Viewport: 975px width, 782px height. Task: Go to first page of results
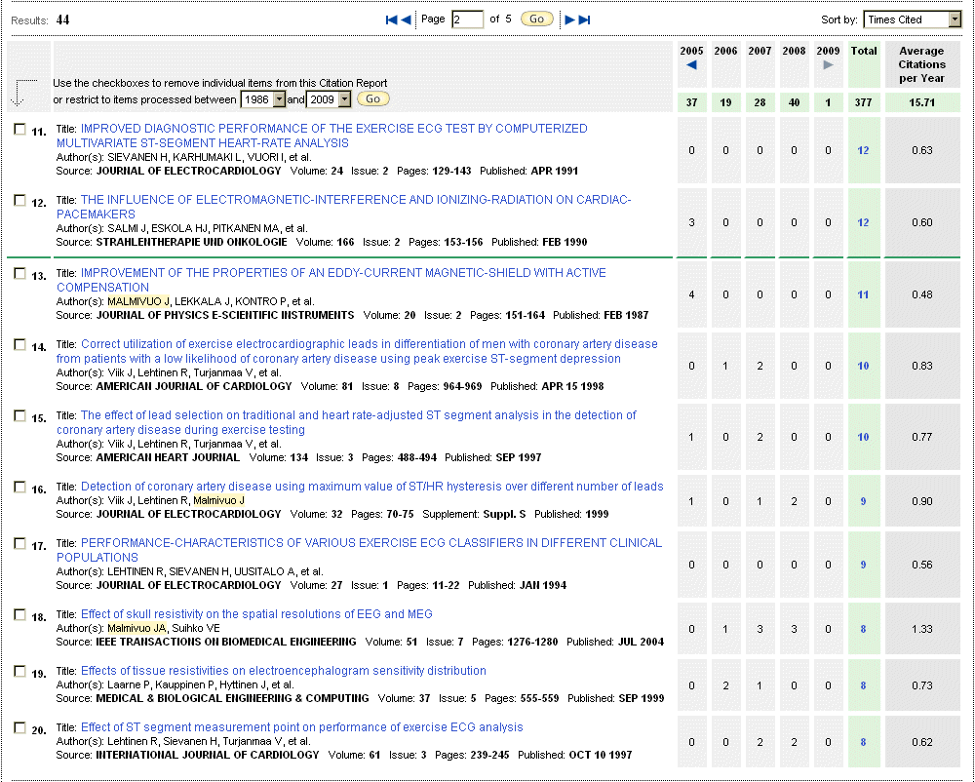[391, 20]
